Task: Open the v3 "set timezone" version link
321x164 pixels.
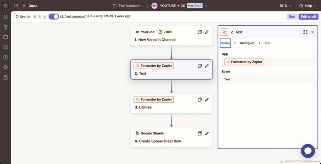Action: point(73,16)
